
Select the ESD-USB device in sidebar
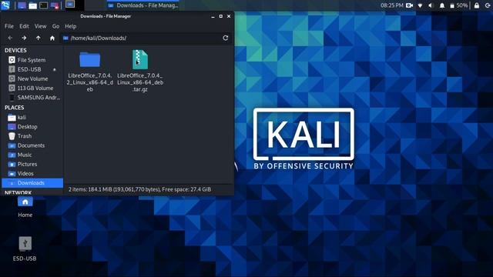tap(29, 69)
